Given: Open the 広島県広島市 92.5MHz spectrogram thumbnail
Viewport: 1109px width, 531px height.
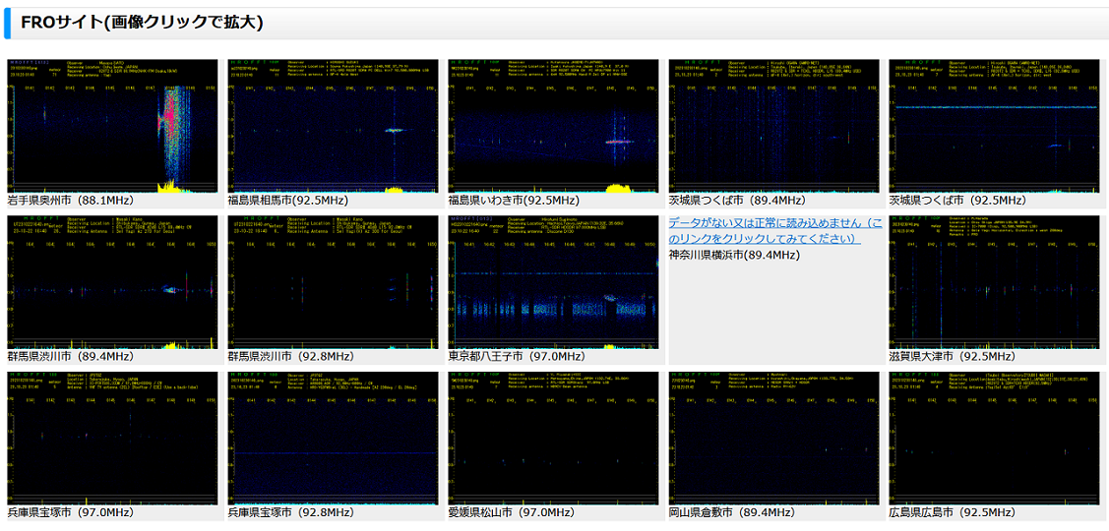Looking at the screenshot, I should tap(995, 439).
